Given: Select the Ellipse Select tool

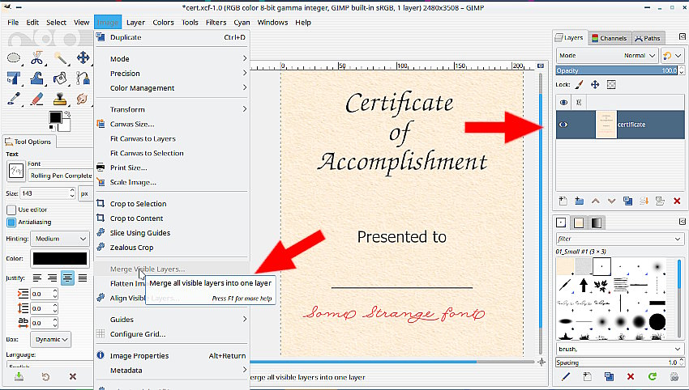Looking at the screenshot, I should click(14, 58).
